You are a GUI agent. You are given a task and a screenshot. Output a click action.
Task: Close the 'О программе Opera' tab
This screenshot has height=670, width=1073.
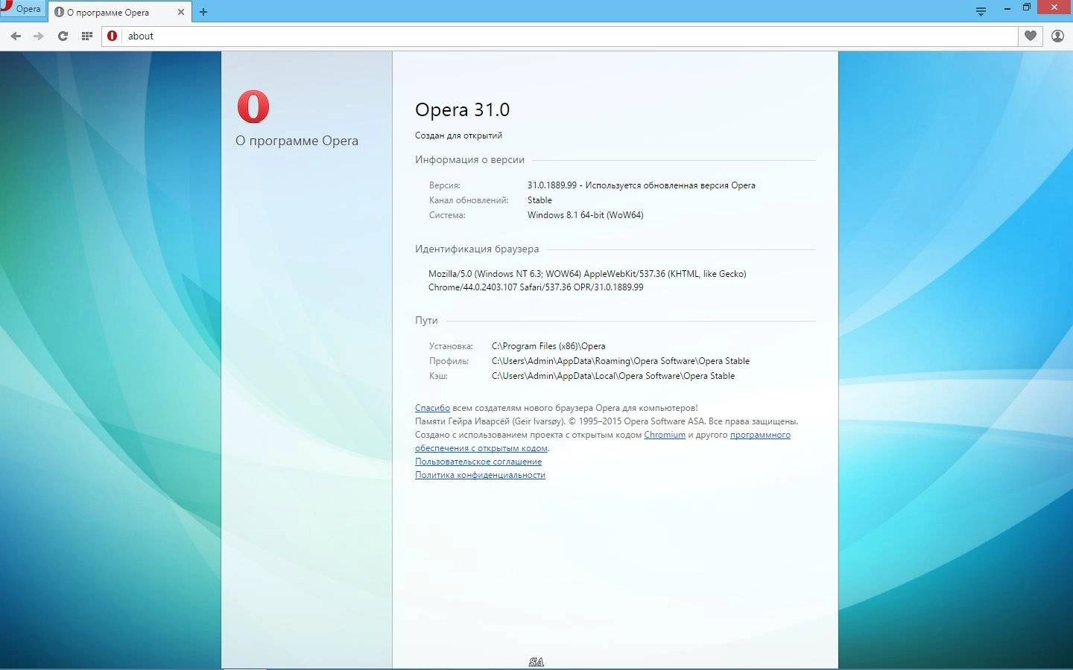click(x=180, y=12)
